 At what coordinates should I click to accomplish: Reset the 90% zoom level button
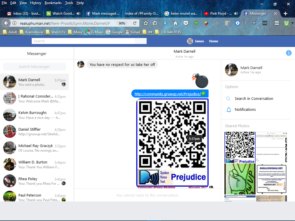[122, 23]
